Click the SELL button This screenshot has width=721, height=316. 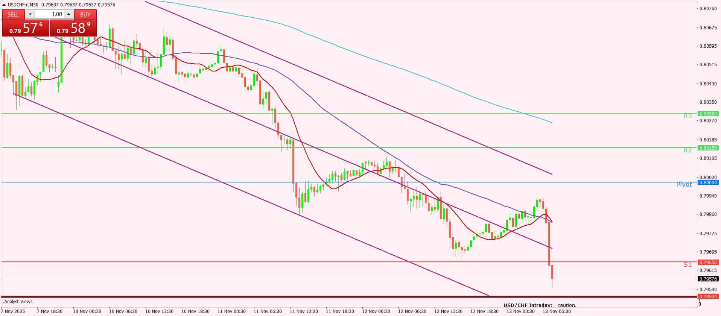coord(13,14)
